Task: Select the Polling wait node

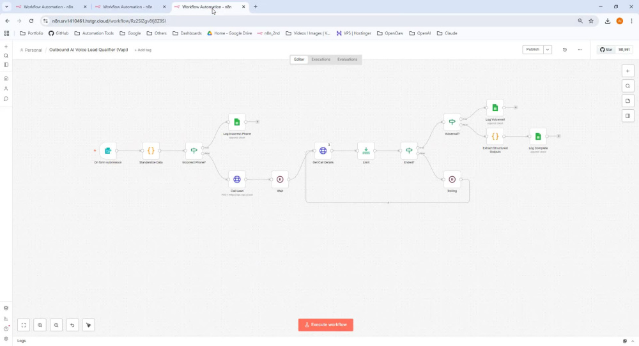Action: click(452, 179)
